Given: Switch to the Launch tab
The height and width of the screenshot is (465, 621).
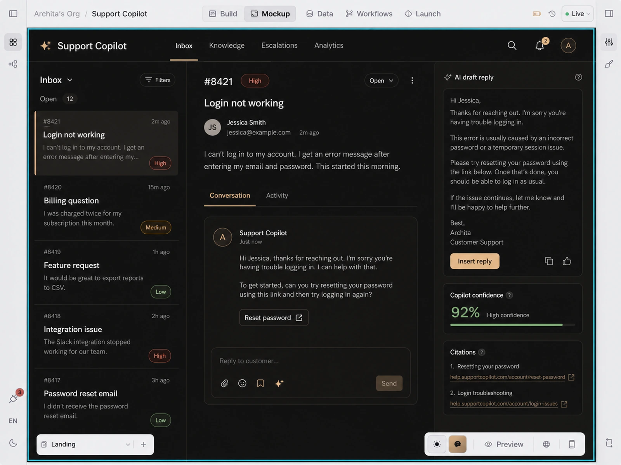Looking at the screenshot, I should point(423,14).
